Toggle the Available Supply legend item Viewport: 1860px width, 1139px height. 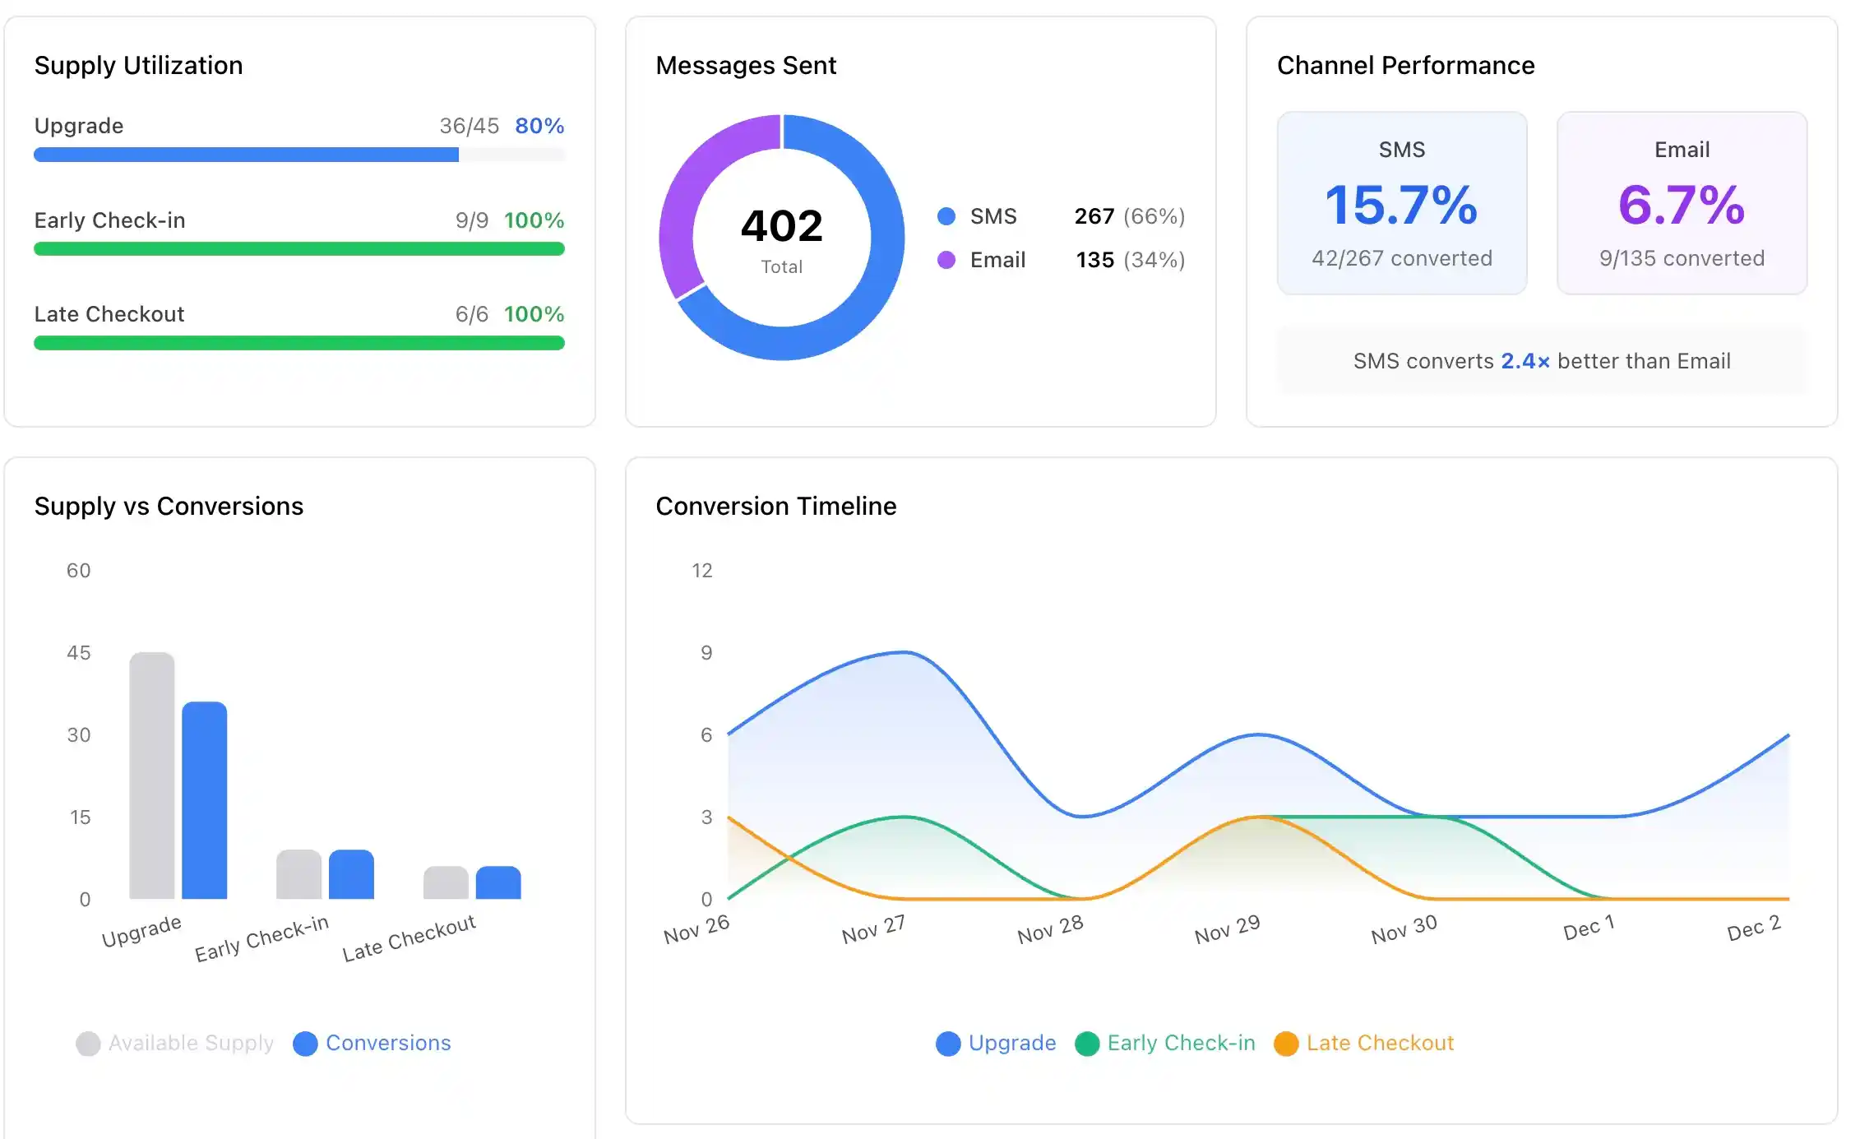click(x=175, y=1043)
